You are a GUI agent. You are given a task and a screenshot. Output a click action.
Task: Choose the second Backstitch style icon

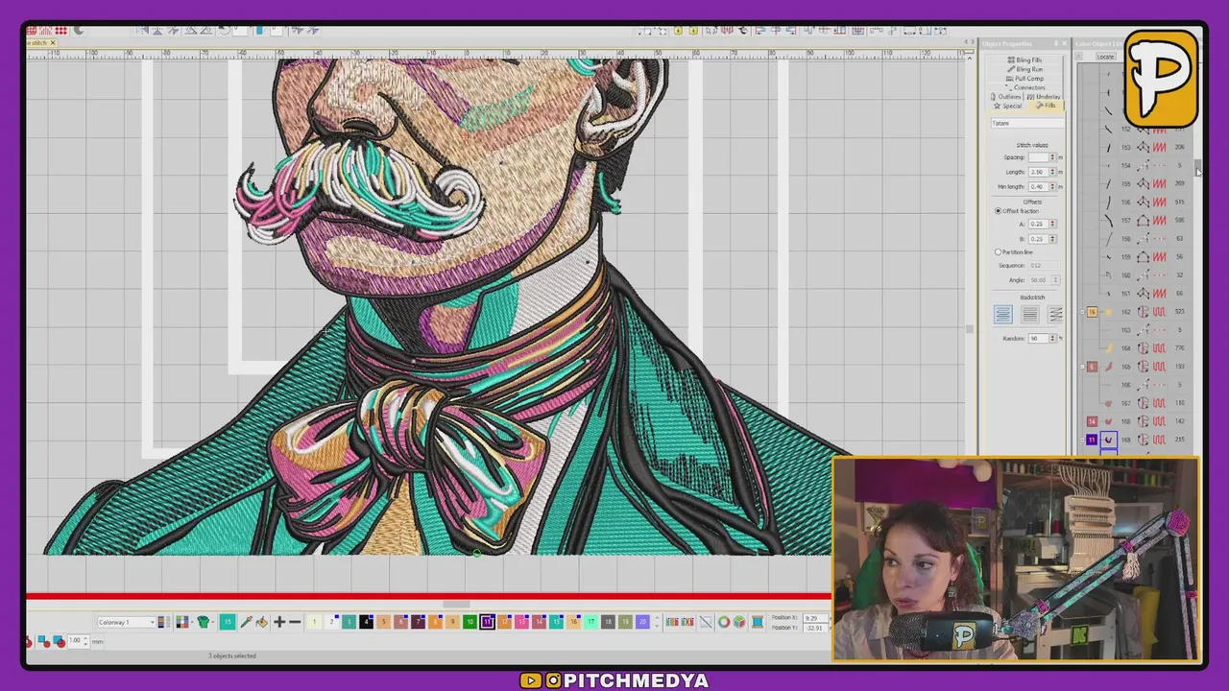click(x=1030, y=314)
